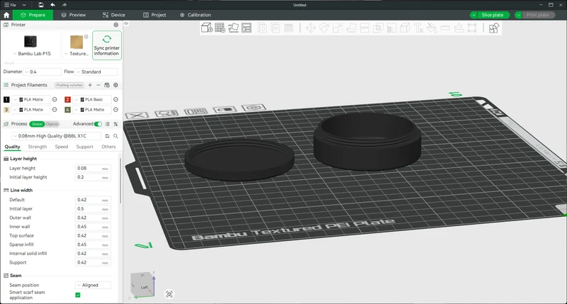Switch to the Calibration tab

196,15
